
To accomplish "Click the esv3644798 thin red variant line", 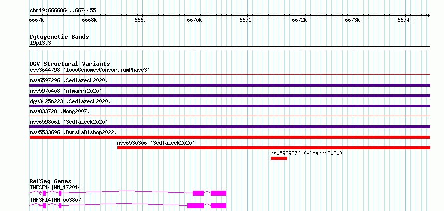I will pyautogui.click(x=229, y=75).
